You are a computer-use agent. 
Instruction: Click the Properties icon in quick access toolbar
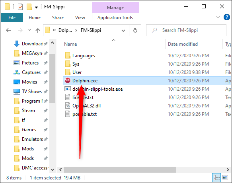tap(20, 7)
